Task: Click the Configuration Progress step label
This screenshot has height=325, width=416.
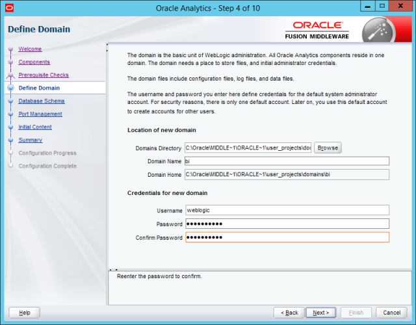Action: point(47,153)
